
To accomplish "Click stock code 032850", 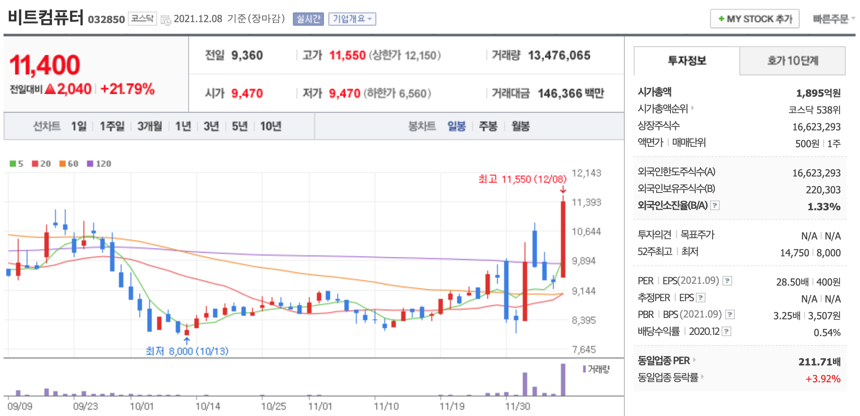I will pyautogui.click(x=107, y=20).
